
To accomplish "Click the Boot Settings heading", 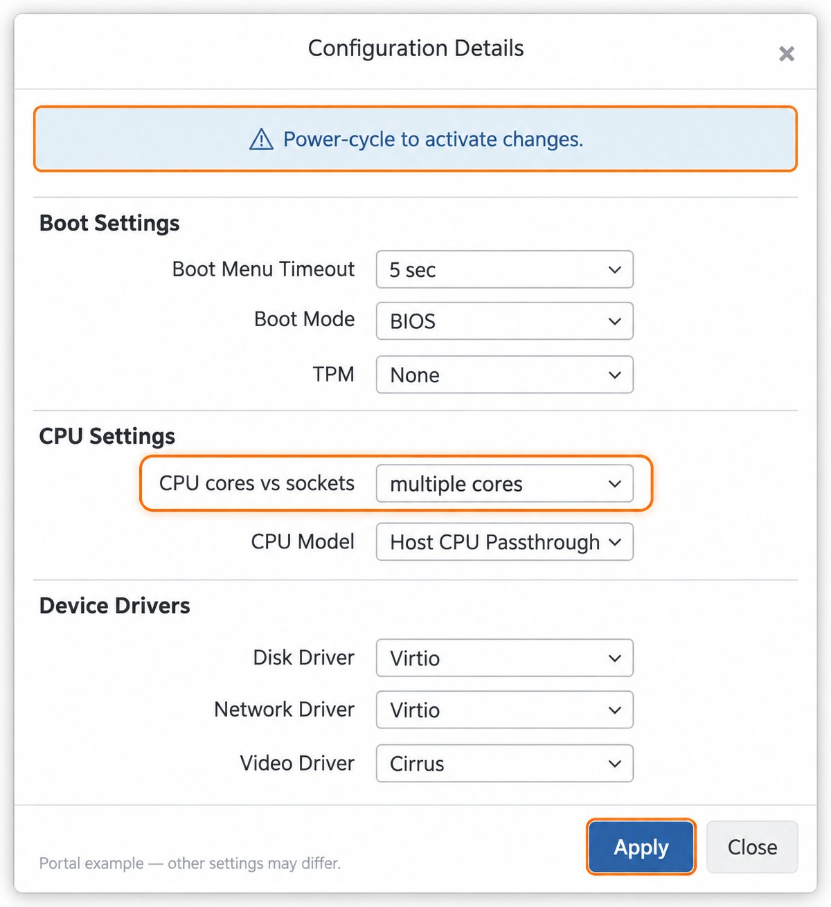I will 109,223.
